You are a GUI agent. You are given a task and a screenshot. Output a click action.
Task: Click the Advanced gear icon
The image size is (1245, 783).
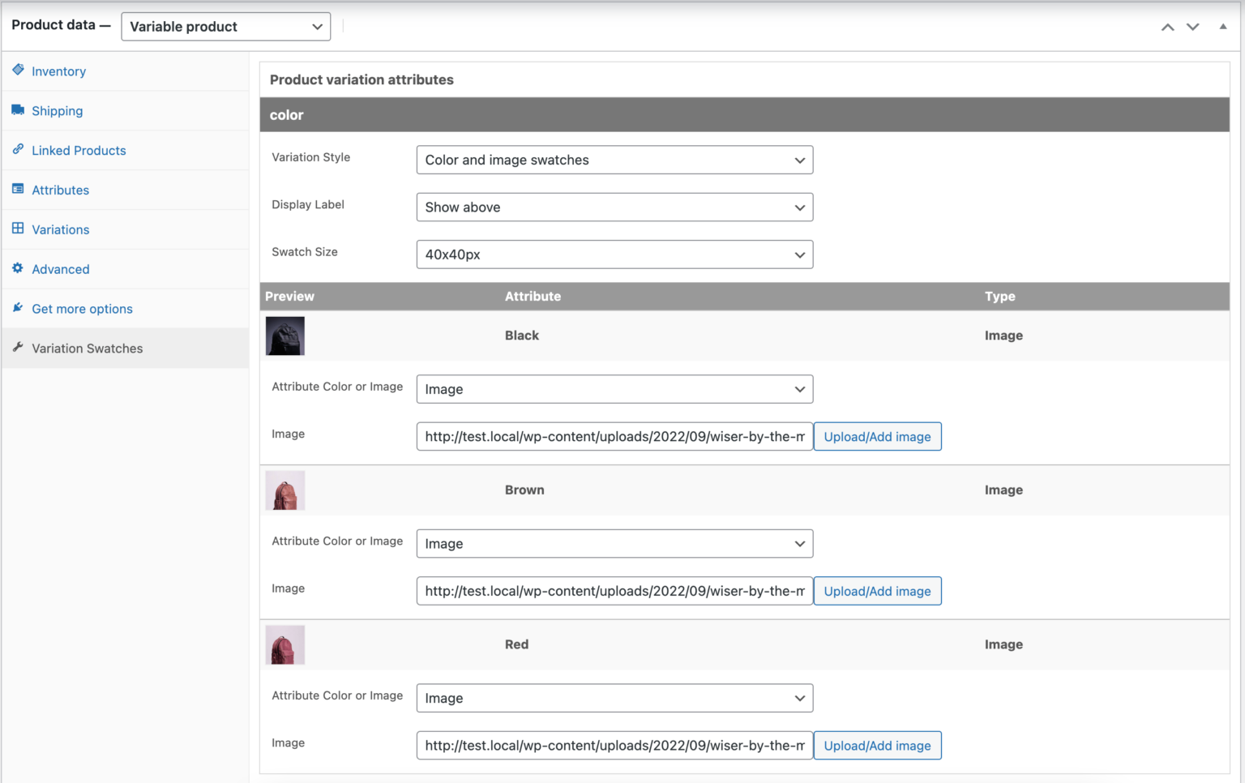18,268
